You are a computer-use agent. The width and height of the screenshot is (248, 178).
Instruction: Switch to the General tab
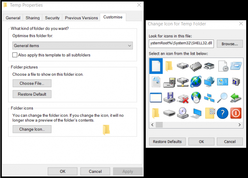point(13,18)
